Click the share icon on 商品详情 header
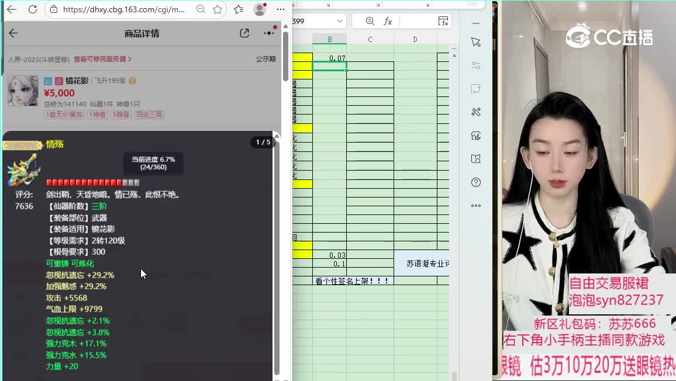Image resolution: width=676 pixels, height=381 pixels. [x=244, y=33]
